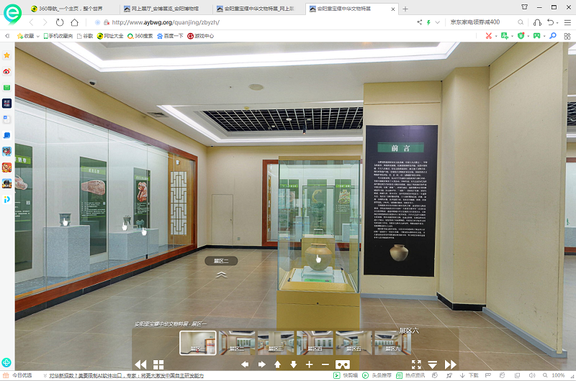Viewport: 576px width, 381px height.
Task: Go to previous scene with double-left arrow
Action: (x=140, y=364)
